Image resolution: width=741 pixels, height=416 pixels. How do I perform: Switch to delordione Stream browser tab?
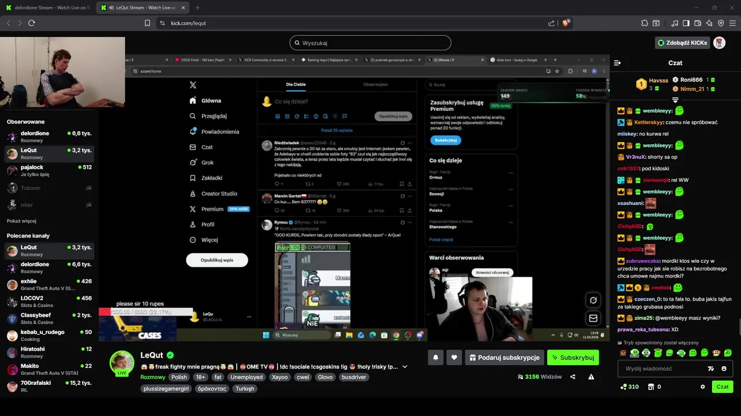pyautogui.click(x=49, y=8)
